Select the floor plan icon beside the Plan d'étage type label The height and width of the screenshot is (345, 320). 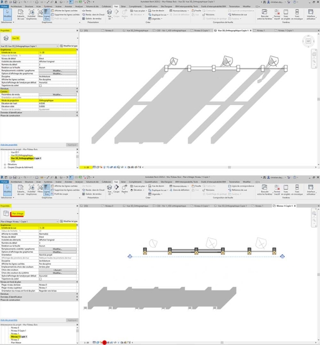(x=6, y=213)
